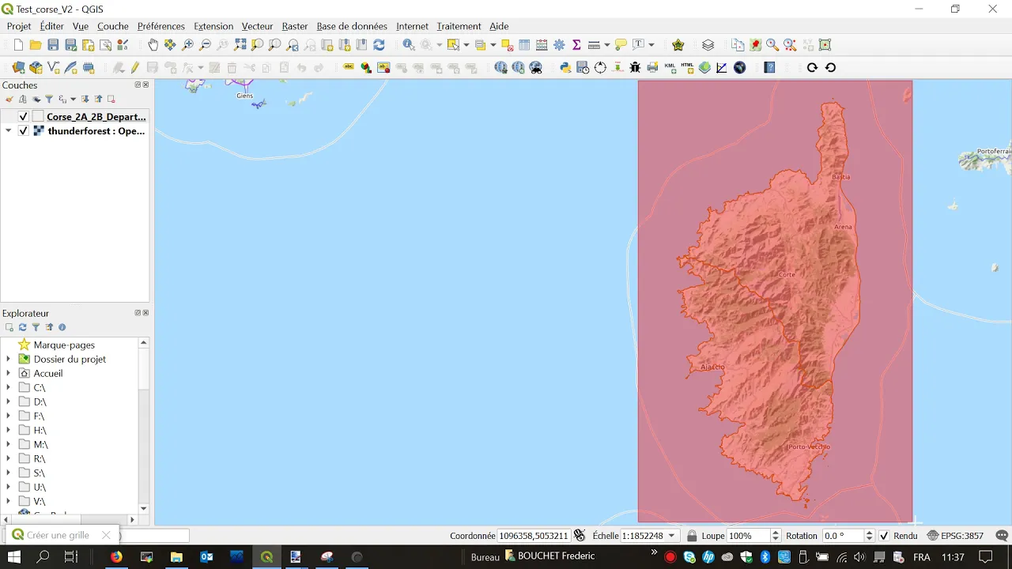
Task: Select the S:\ drive entry
Action: (x=40, y=473)
